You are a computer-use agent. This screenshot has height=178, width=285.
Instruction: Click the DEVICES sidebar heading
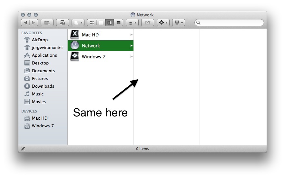coord(29,111)
